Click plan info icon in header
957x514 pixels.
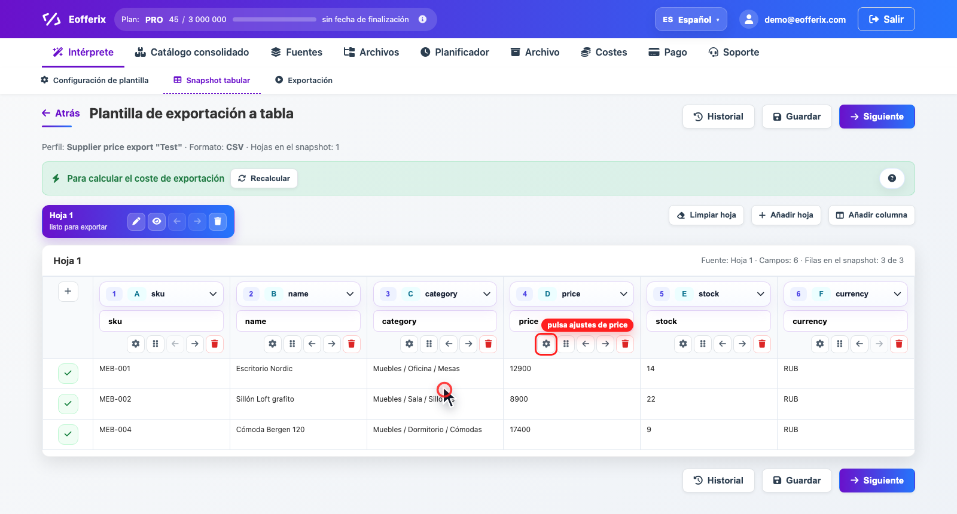[x=422, y=19]
